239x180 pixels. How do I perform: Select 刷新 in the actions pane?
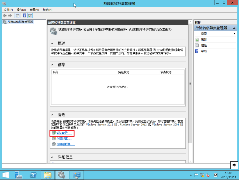[204, 40]
